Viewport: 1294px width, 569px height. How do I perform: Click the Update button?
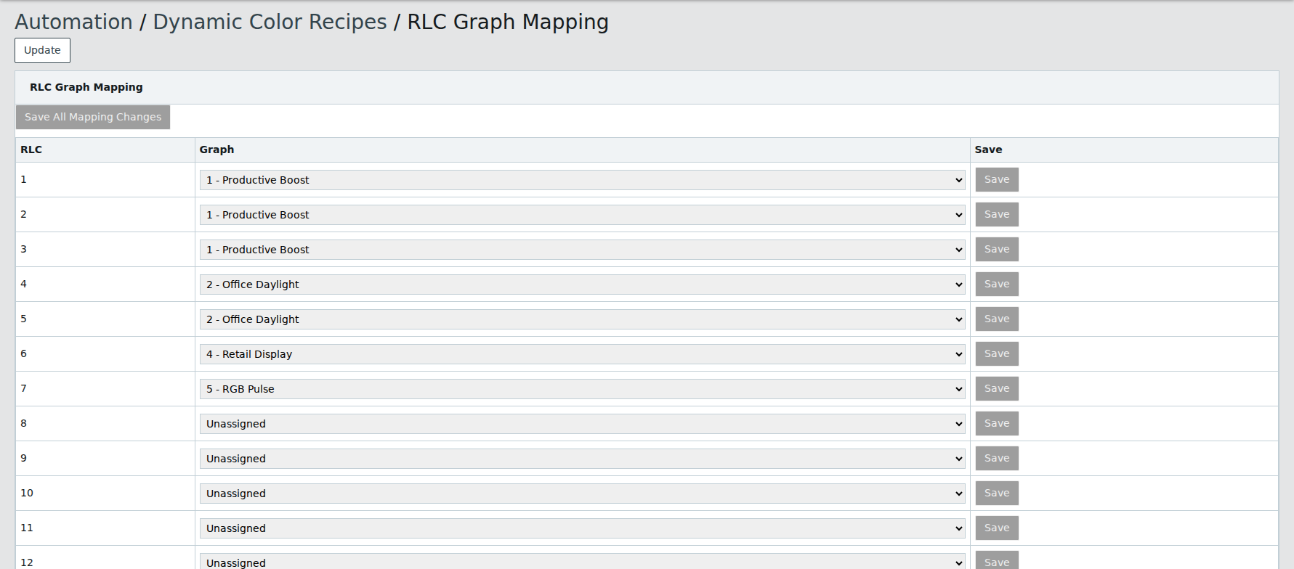[42, 50]
